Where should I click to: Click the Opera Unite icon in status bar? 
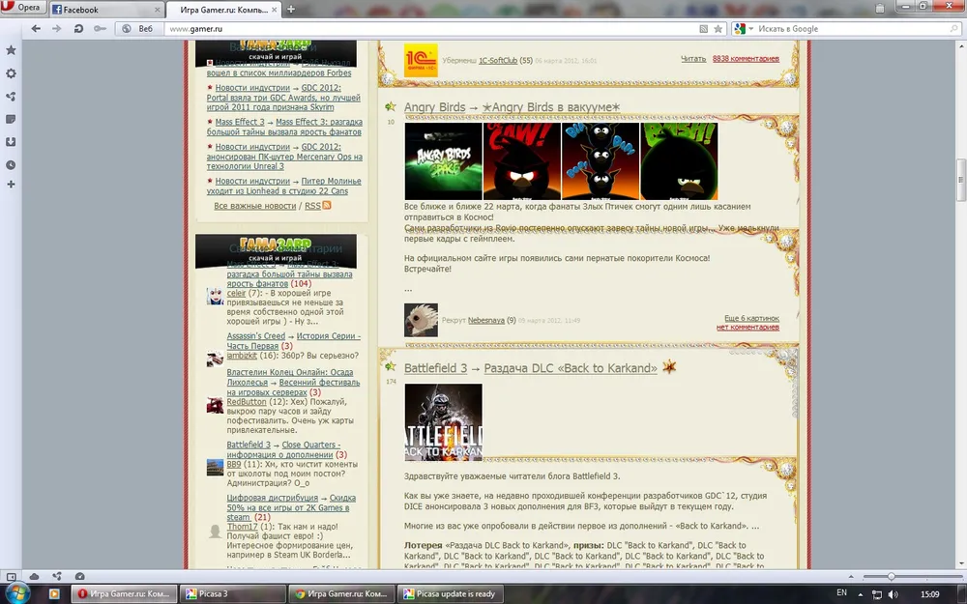(57, 576)
